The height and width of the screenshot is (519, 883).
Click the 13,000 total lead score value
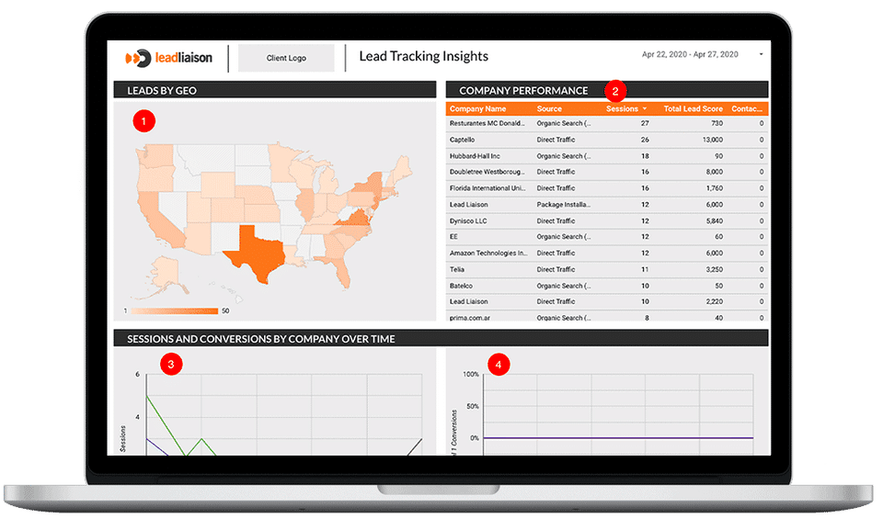(x=712, y=140)
